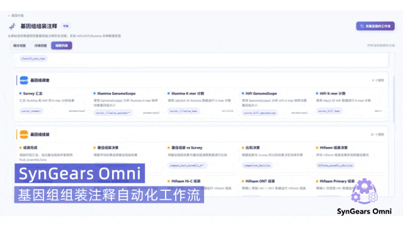This screenshot has width=403, height=226.
Task: Click the survey_hifi_kmer rule tag
Action: pyautogui.click(x=329, y=111)
